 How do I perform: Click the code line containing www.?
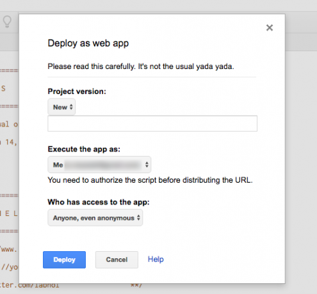click(x=8, y=249)
